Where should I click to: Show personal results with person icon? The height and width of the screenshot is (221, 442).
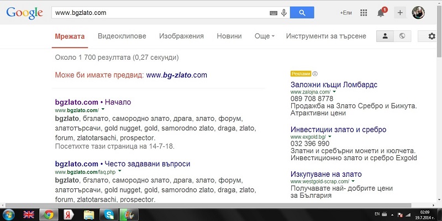pyautogui.click(x=385, y=36)
